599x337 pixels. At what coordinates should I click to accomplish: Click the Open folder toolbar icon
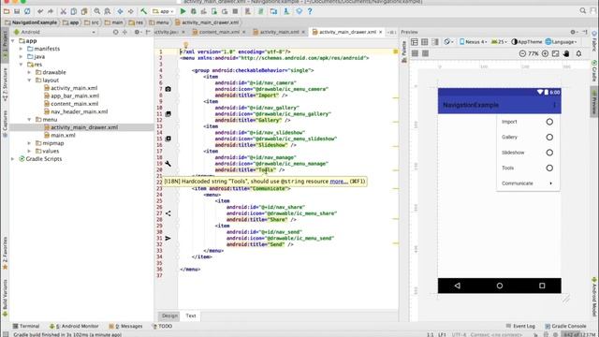click(7, 11)
